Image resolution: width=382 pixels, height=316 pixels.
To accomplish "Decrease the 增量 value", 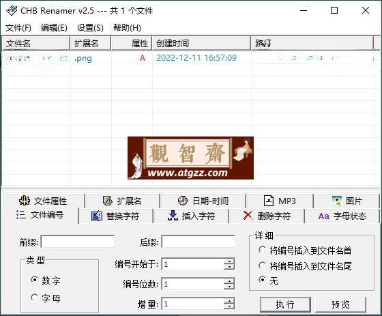I will tap(229, 306).
